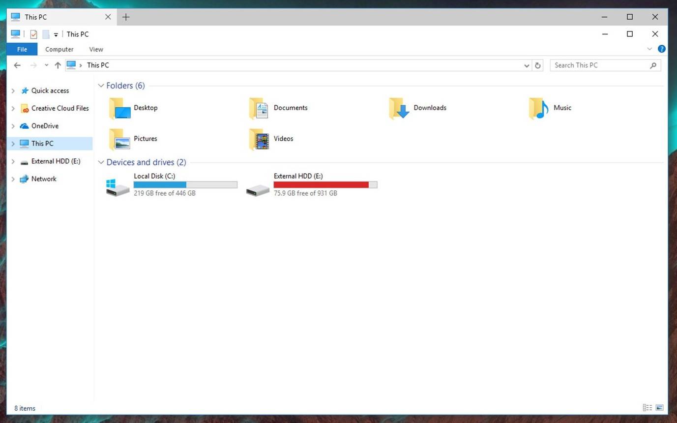Click the "8 items" status text
The width and height of the screenshot is (677, 423).
click(25, 408)
